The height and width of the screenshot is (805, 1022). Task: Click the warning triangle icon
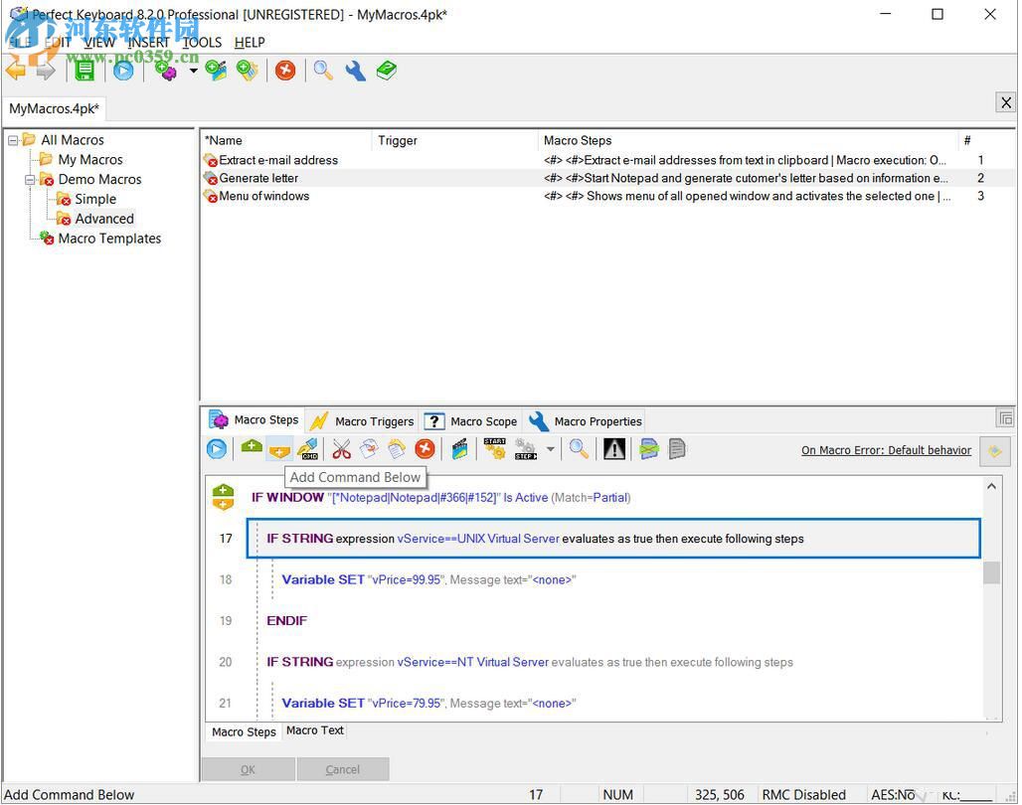tap(614, 450)
